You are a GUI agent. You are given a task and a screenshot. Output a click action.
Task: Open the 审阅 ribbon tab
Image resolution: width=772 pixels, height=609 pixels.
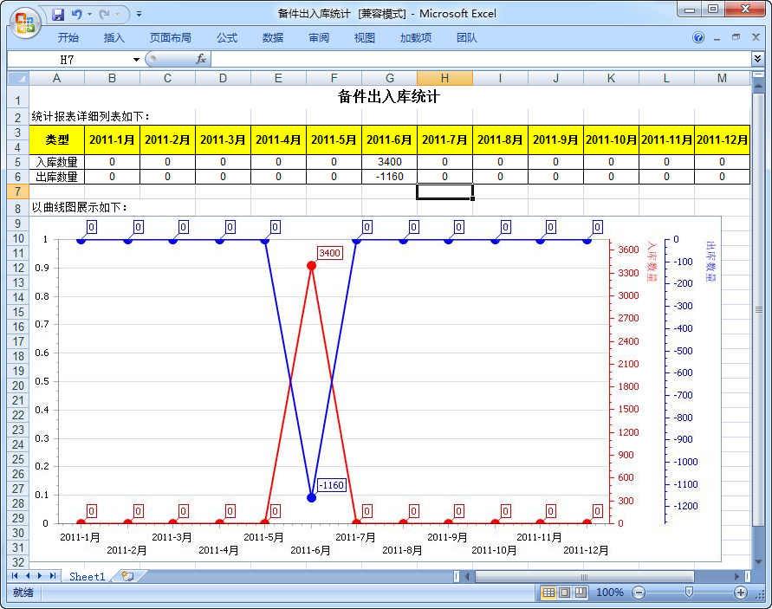(x=319, y=38)
